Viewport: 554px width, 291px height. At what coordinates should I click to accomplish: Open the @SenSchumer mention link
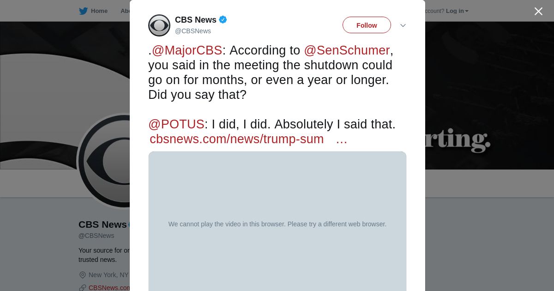347,50
